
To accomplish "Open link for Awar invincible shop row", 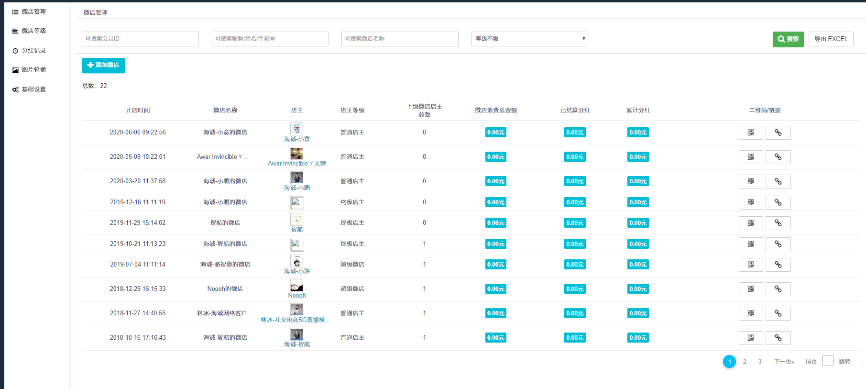I will pos(778,157).
